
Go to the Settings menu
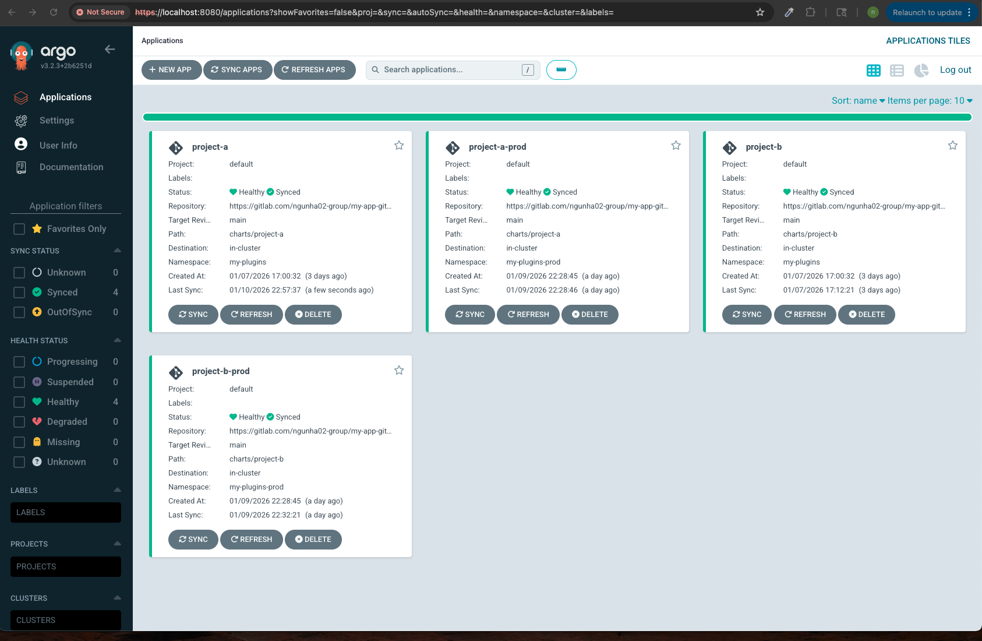tap(56, 121)
